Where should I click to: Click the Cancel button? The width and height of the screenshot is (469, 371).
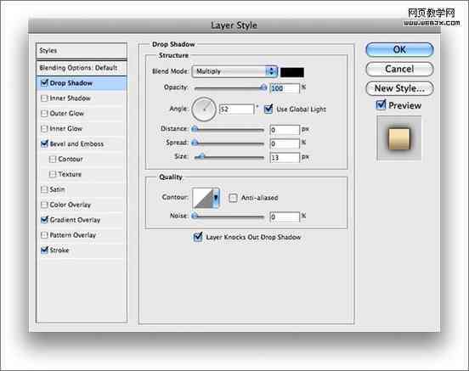[x=399, y=69]
